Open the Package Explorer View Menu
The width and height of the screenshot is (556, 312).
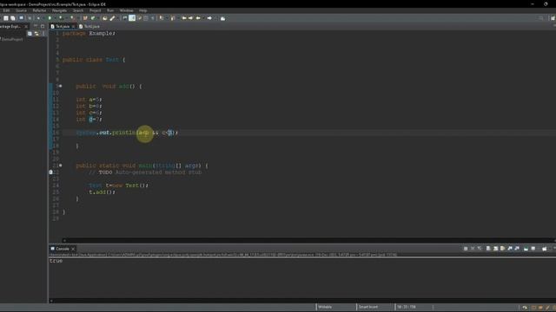point(43,33)
